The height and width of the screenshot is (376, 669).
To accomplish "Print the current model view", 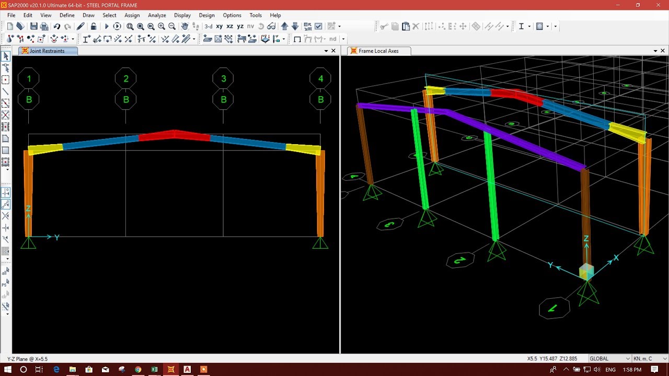I will [x=44, y=26].
